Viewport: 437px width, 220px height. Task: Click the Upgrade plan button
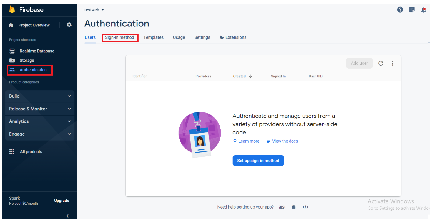[62, 201]
